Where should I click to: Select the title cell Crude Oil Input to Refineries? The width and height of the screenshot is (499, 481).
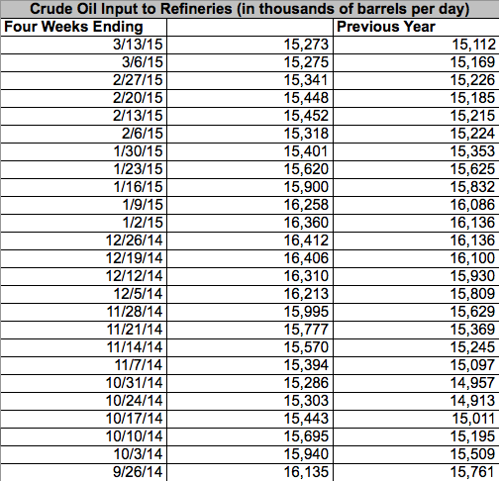(249, 9)
